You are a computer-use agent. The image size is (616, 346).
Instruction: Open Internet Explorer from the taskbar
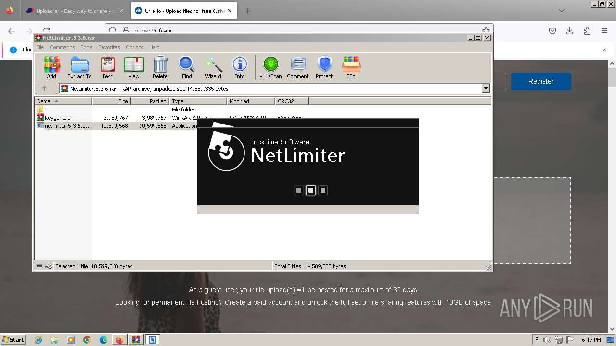pos(38,340)
